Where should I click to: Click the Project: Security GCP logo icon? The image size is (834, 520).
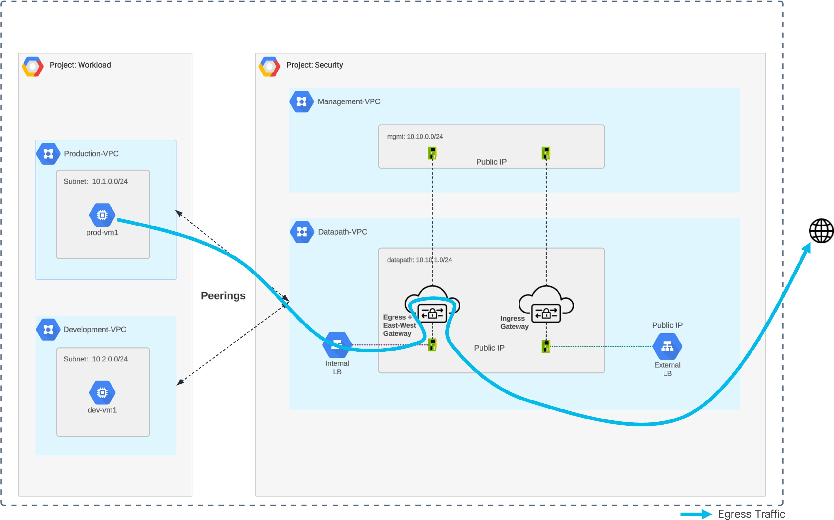[x=270, y=66]
